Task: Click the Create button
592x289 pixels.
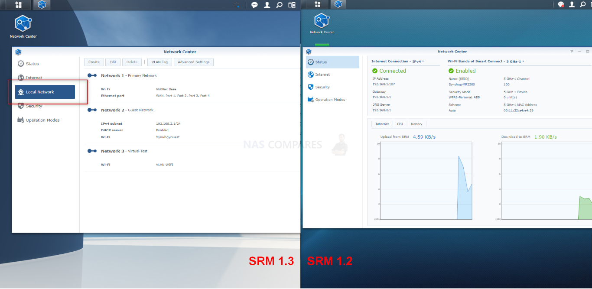Action: coord(94,62)
